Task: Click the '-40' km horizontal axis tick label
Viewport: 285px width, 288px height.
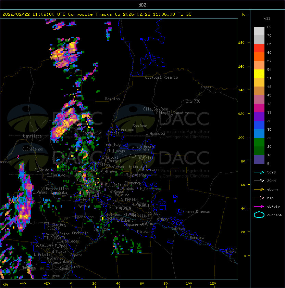Action: coord(23,284)
